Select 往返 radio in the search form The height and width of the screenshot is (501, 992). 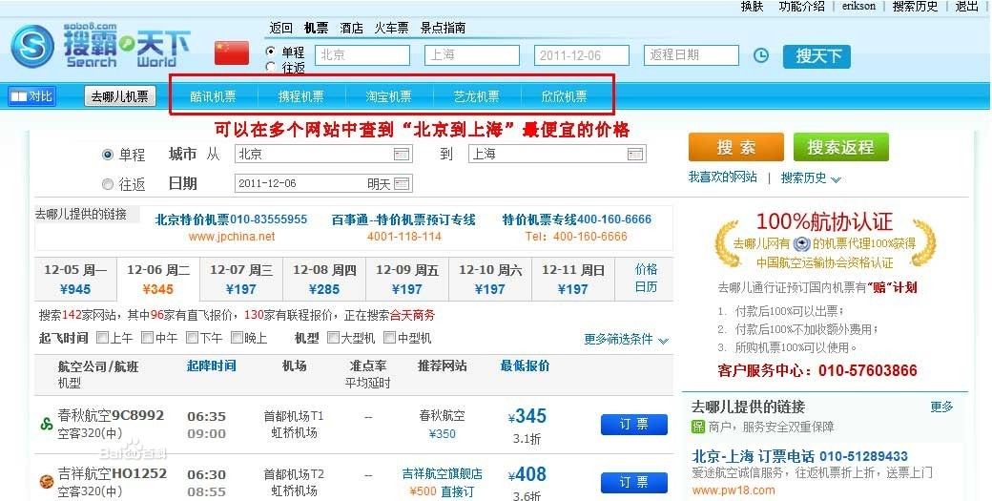tap(108, 184)
